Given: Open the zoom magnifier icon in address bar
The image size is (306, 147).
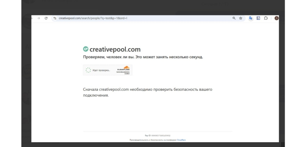Looking at the screenshot, I should tap(234, 18).
